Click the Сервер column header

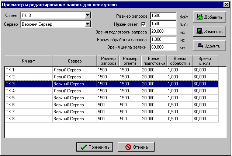[75, 60]
